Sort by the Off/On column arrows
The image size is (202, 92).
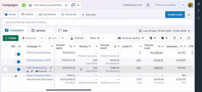[x=19, y=46]
